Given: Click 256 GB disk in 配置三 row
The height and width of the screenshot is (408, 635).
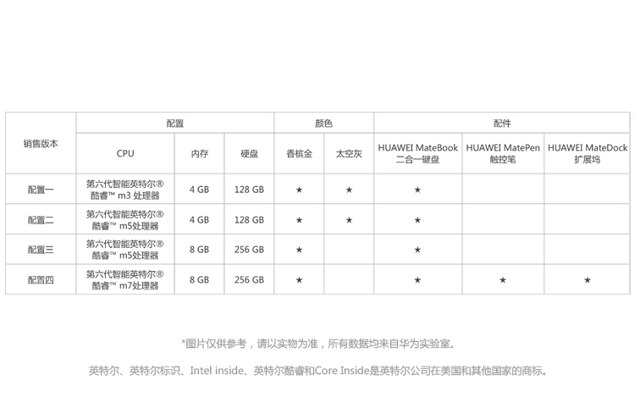Looking at the screenshot, I should [249, 250].
